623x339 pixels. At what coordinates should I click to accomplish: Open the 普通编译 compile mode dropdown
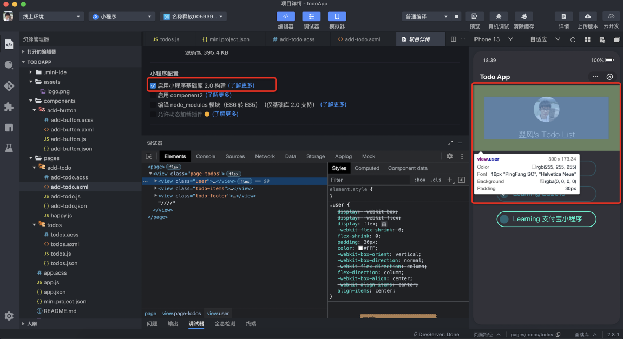(x=427, y=17)
